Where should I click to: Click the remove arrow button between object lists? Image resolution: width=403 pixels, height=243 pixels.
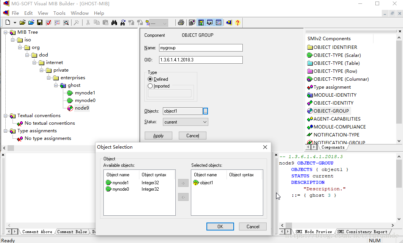point(183,197)
